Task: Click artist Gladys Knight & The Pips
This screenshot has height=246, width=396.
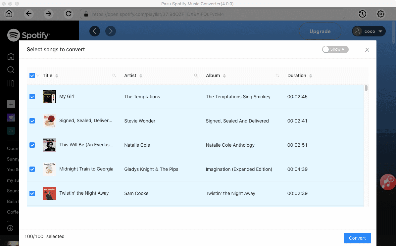Action: coord(151,169)
